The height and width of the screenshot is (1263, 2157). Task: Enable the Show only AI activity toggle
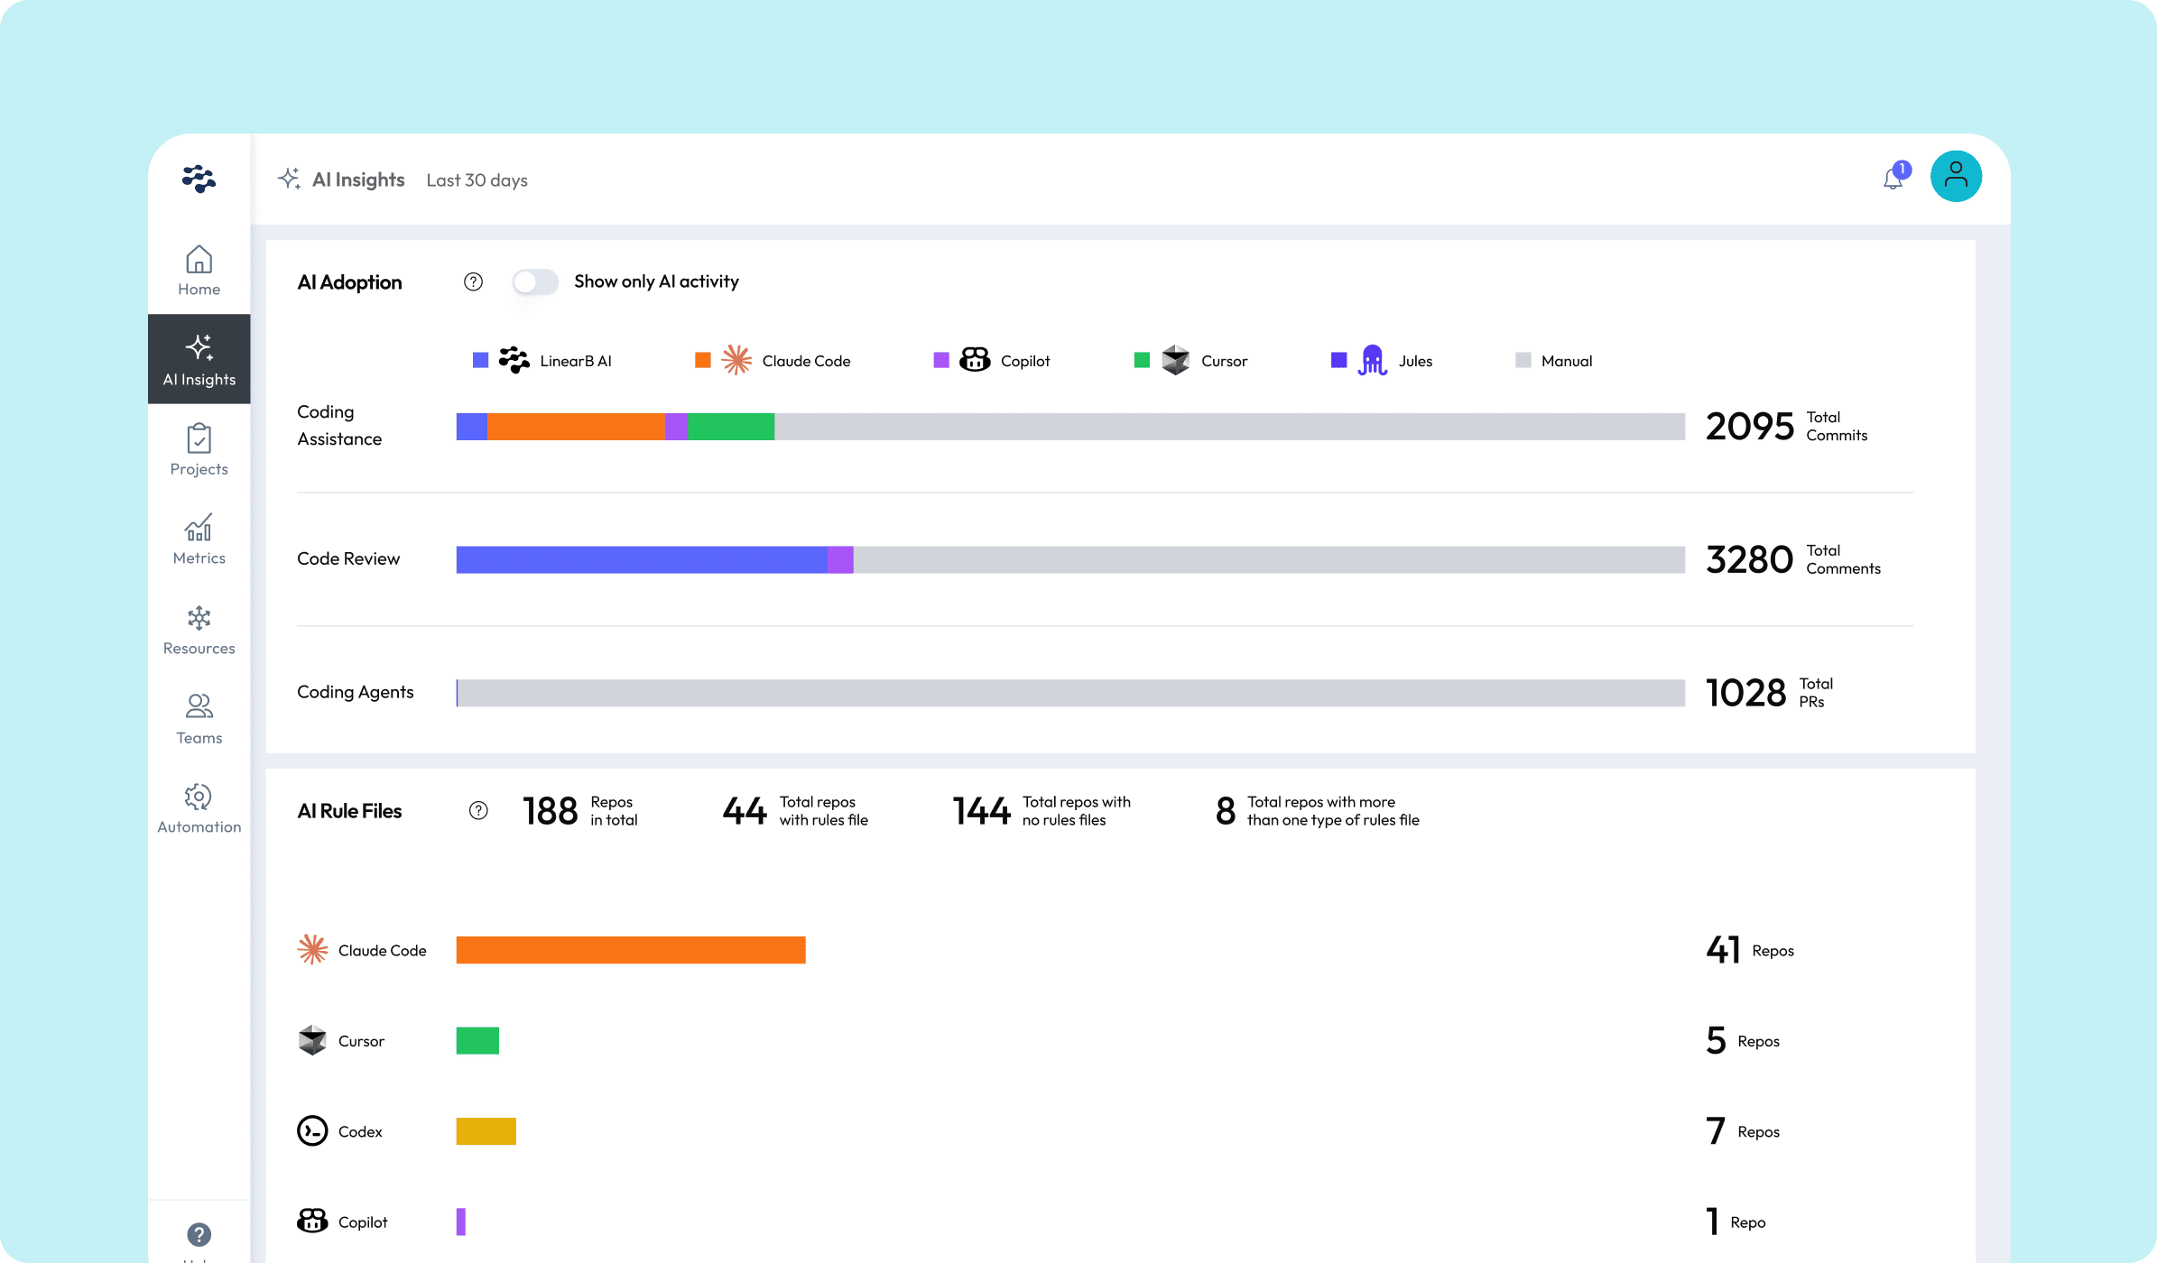coord(534,281)
